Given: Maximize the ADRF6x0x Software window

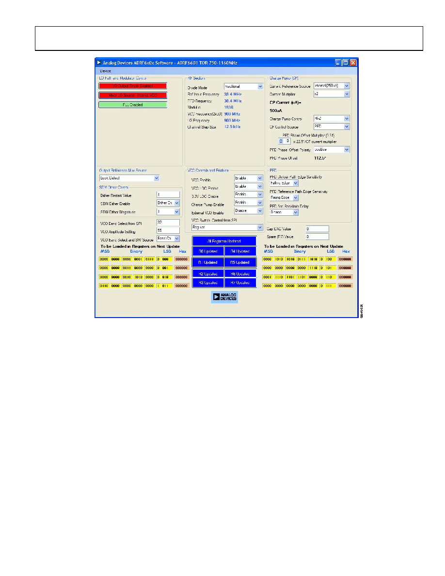Looking at the screenshot, I should coord(346,63).
